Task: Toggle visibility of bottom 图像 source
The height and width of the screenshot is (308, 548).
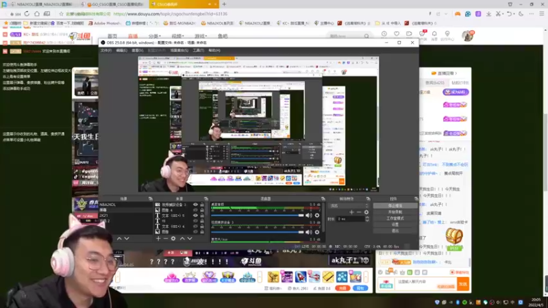Action: 195,231
